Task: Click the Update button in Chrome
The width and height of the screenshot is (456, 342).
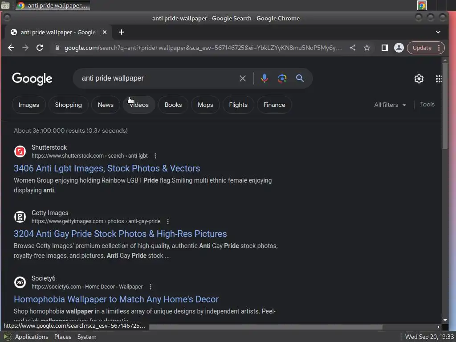Action: 422,48
